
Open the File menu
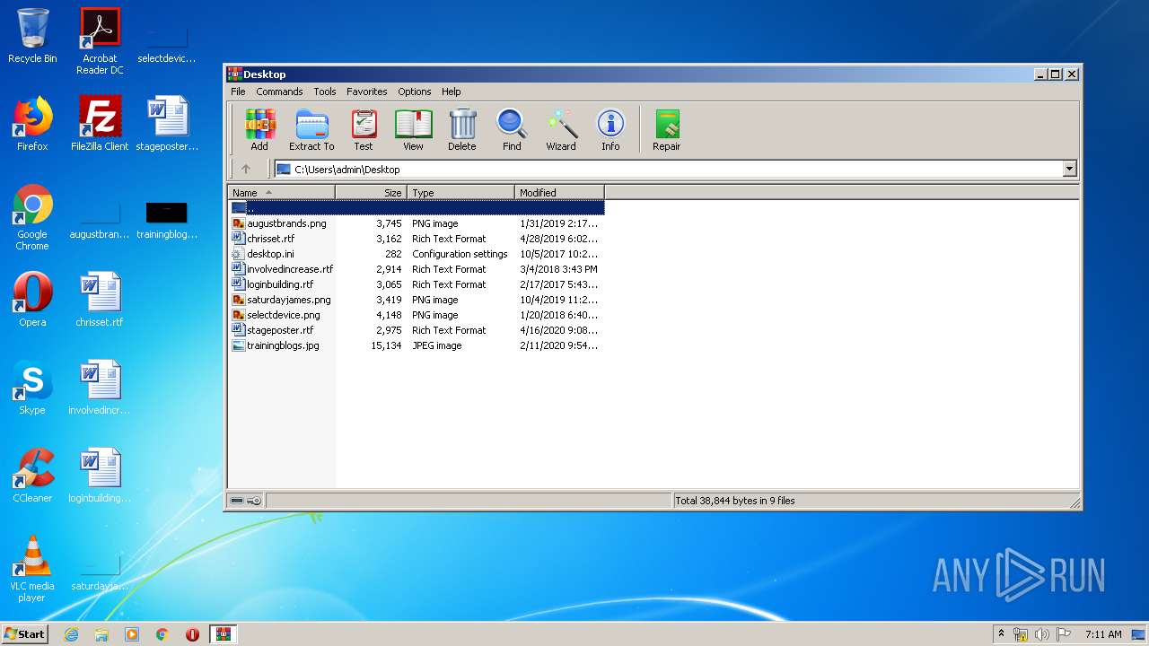coord(238,92)
